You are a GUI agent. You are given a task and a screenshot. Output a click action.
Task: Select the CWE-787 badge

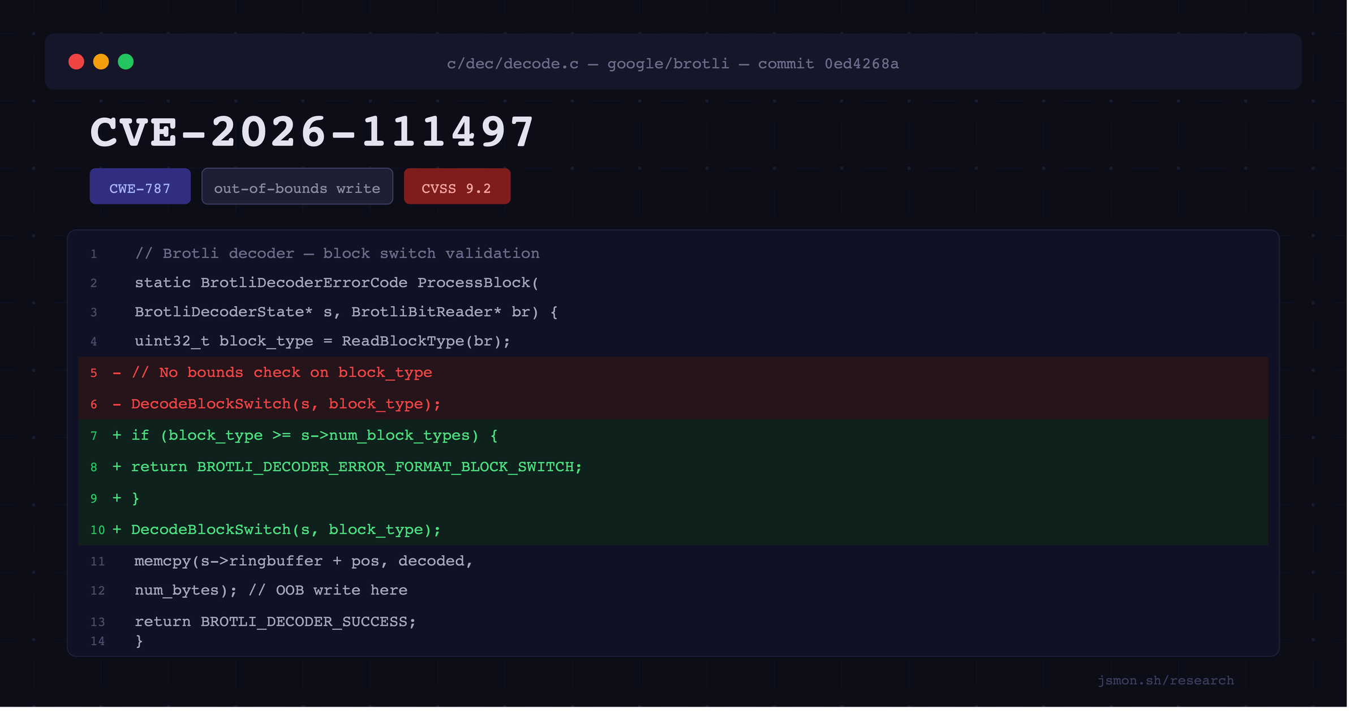[141, 187]
